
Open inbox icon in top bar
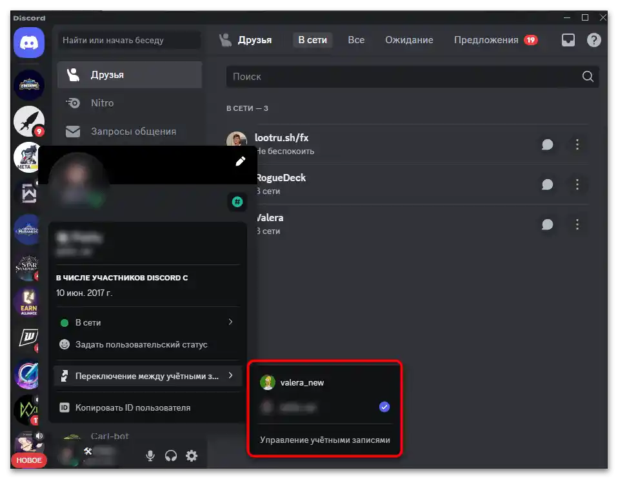[x=568, y=40]
